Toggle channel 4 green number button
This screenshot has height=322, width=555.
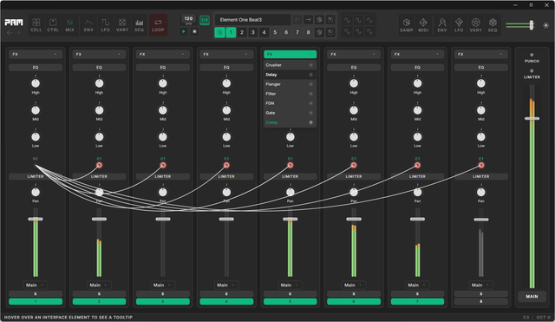226,301
